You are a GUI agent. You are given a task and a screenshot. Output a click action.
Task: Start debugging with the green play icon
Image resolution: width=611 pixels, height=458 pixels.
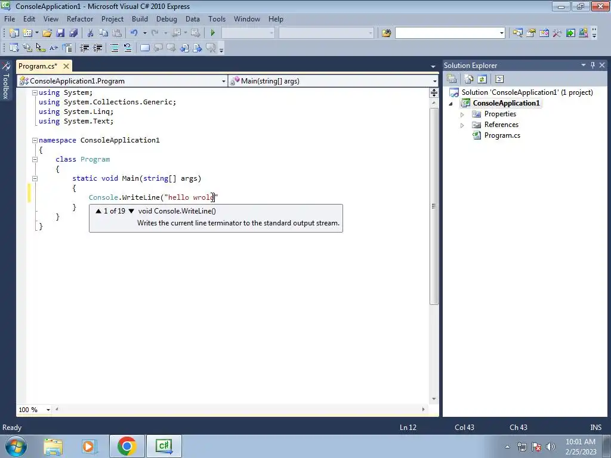coord(213,33)
